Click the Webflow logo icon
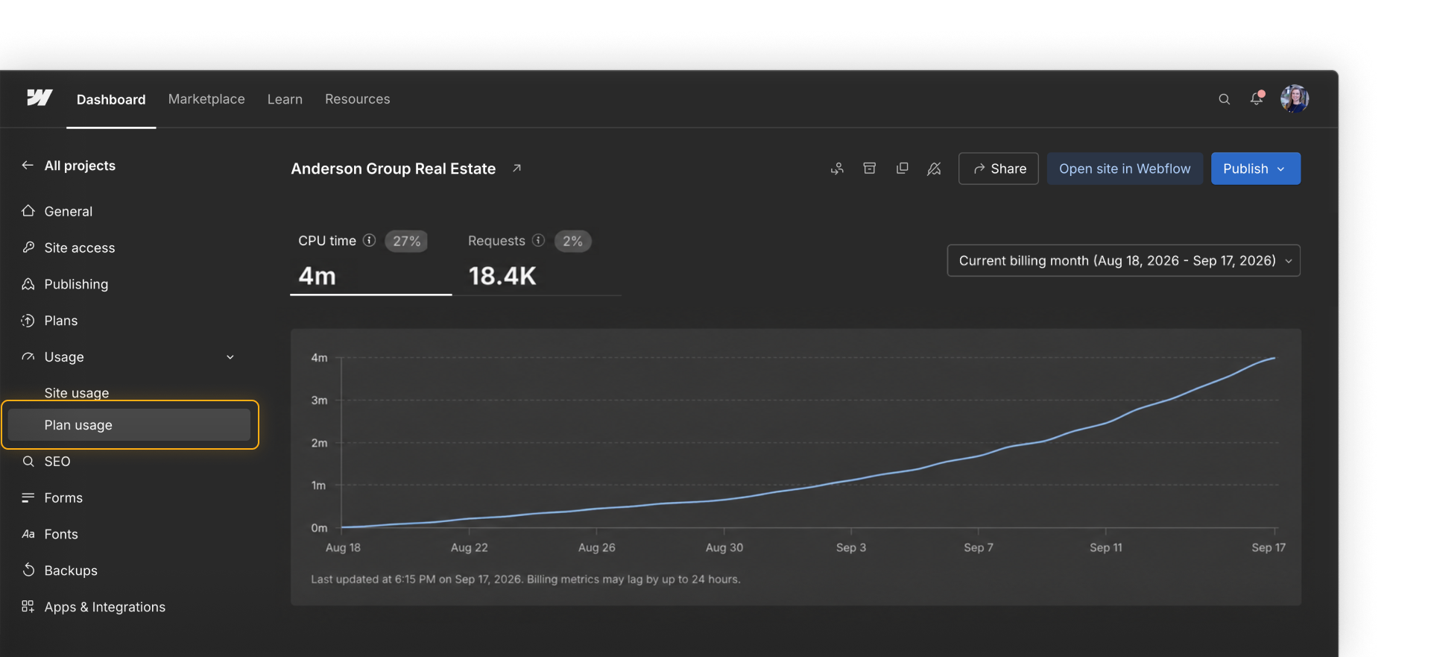The width and height of the screenshot is (1431, 657). click(40, 98)
